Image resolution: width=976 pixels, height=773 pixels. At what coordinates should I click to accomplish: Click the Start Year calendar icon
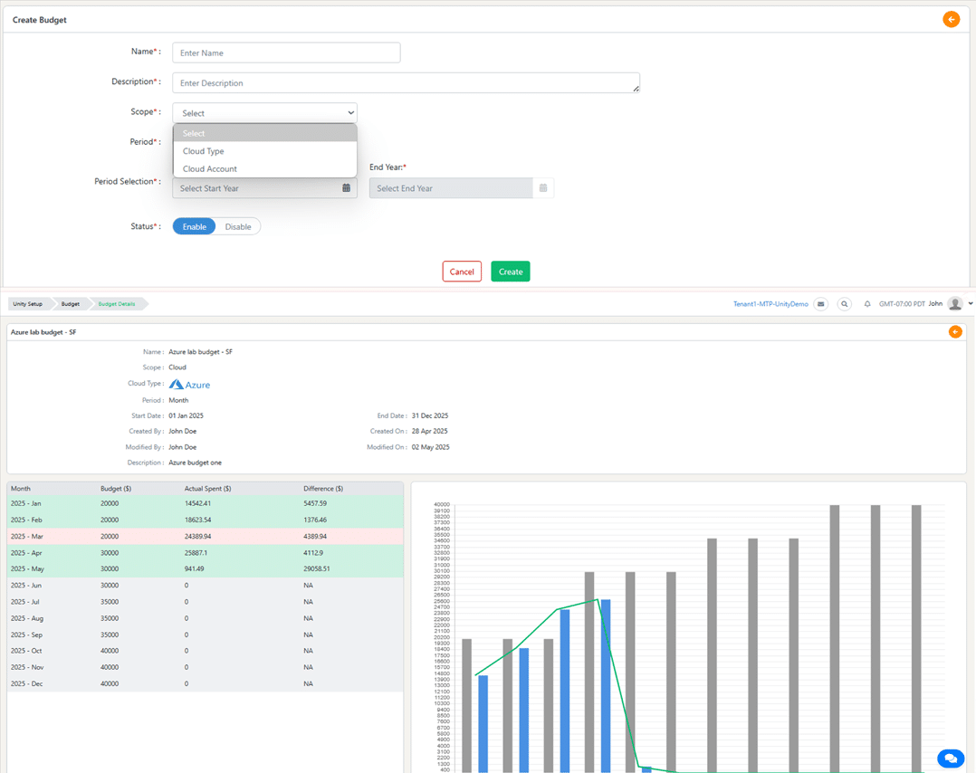346,188
